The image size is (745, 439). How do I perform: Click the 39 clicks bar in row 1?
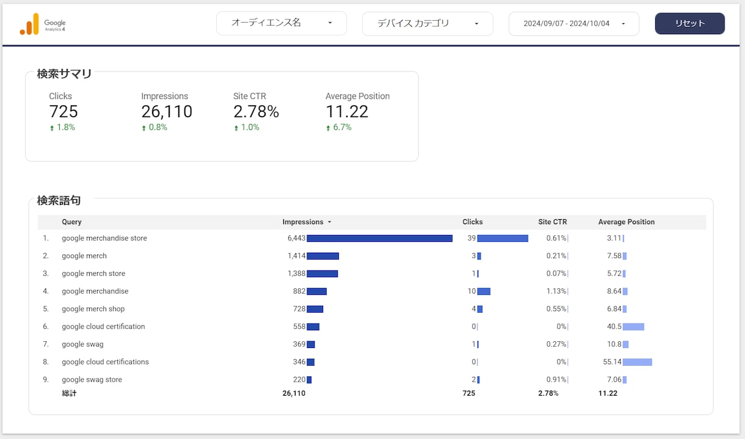pyautogui.click(x=503, y=238)
